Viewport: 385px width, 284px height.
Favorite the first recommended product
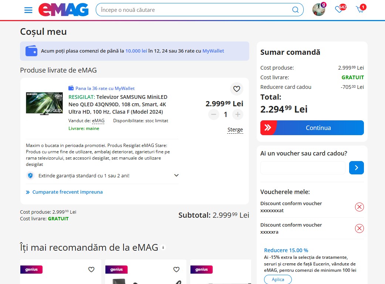pyautogui.click(x=91, y=270)
